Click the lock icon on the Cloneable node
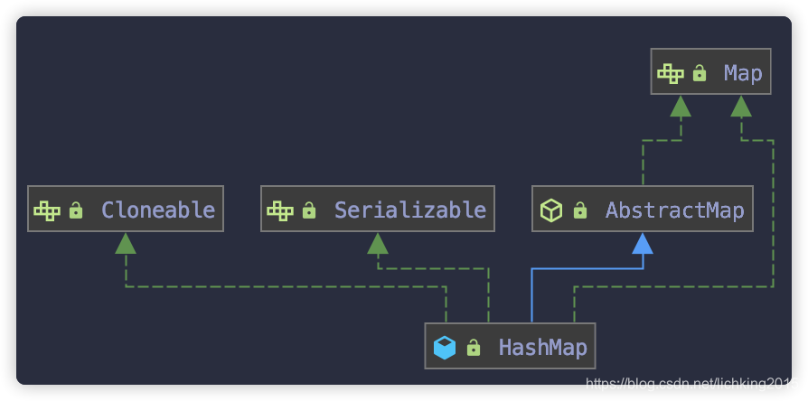Screen dimensions: 808x401 point(76,210)
